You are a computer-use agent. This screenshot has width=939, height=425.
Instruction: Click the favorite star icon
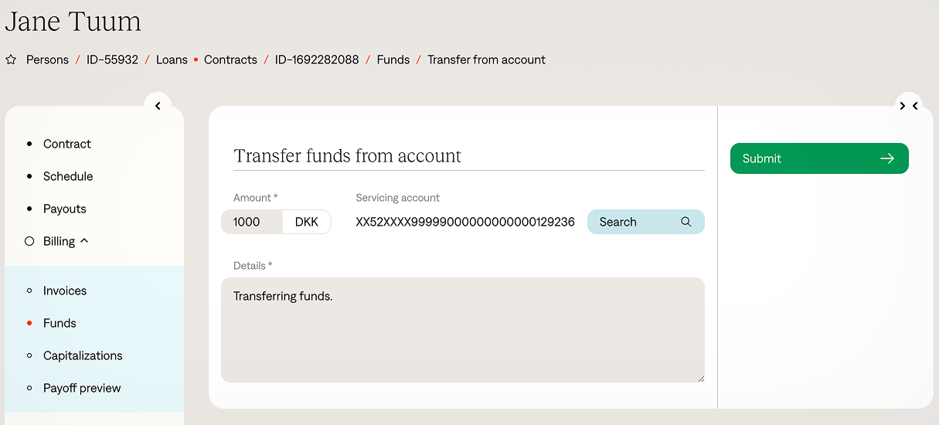(11, 59)
